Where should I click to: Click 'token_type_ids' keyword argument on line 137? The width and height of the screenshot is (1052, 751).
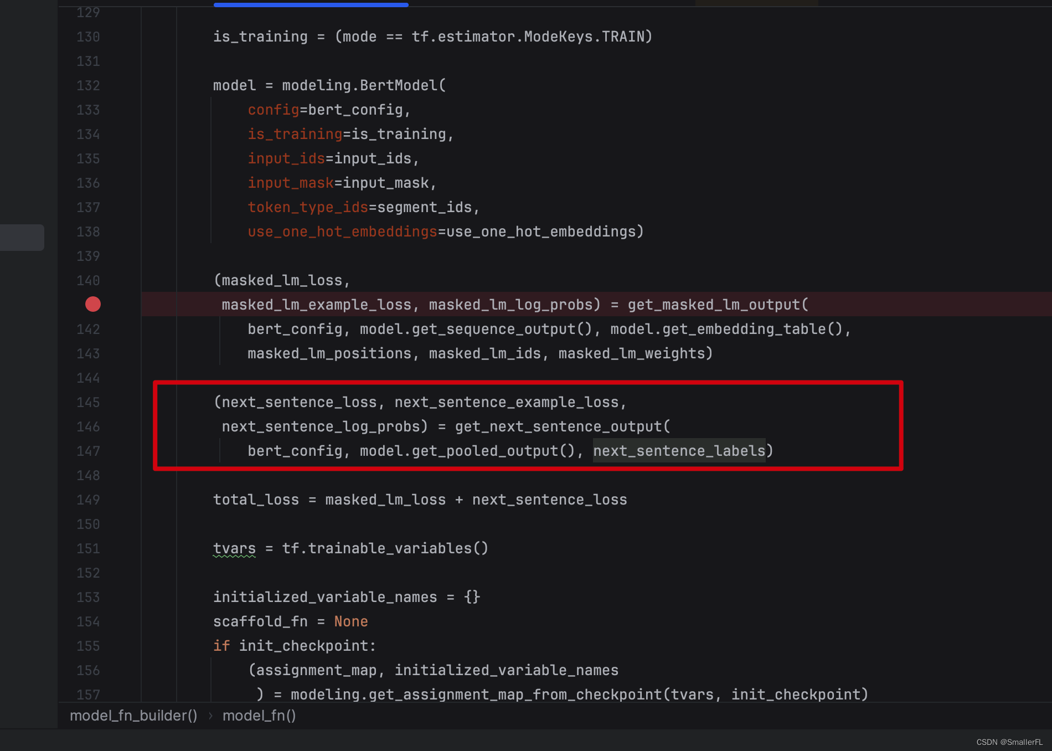(308, 207)
